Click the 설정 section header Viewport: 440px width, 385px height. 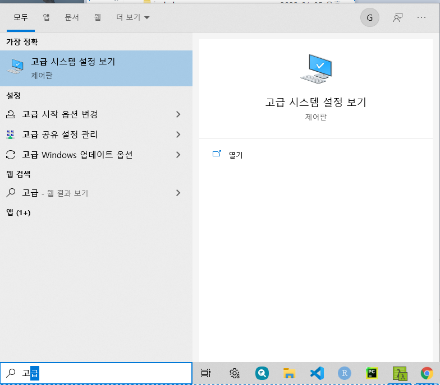point(13,96)
